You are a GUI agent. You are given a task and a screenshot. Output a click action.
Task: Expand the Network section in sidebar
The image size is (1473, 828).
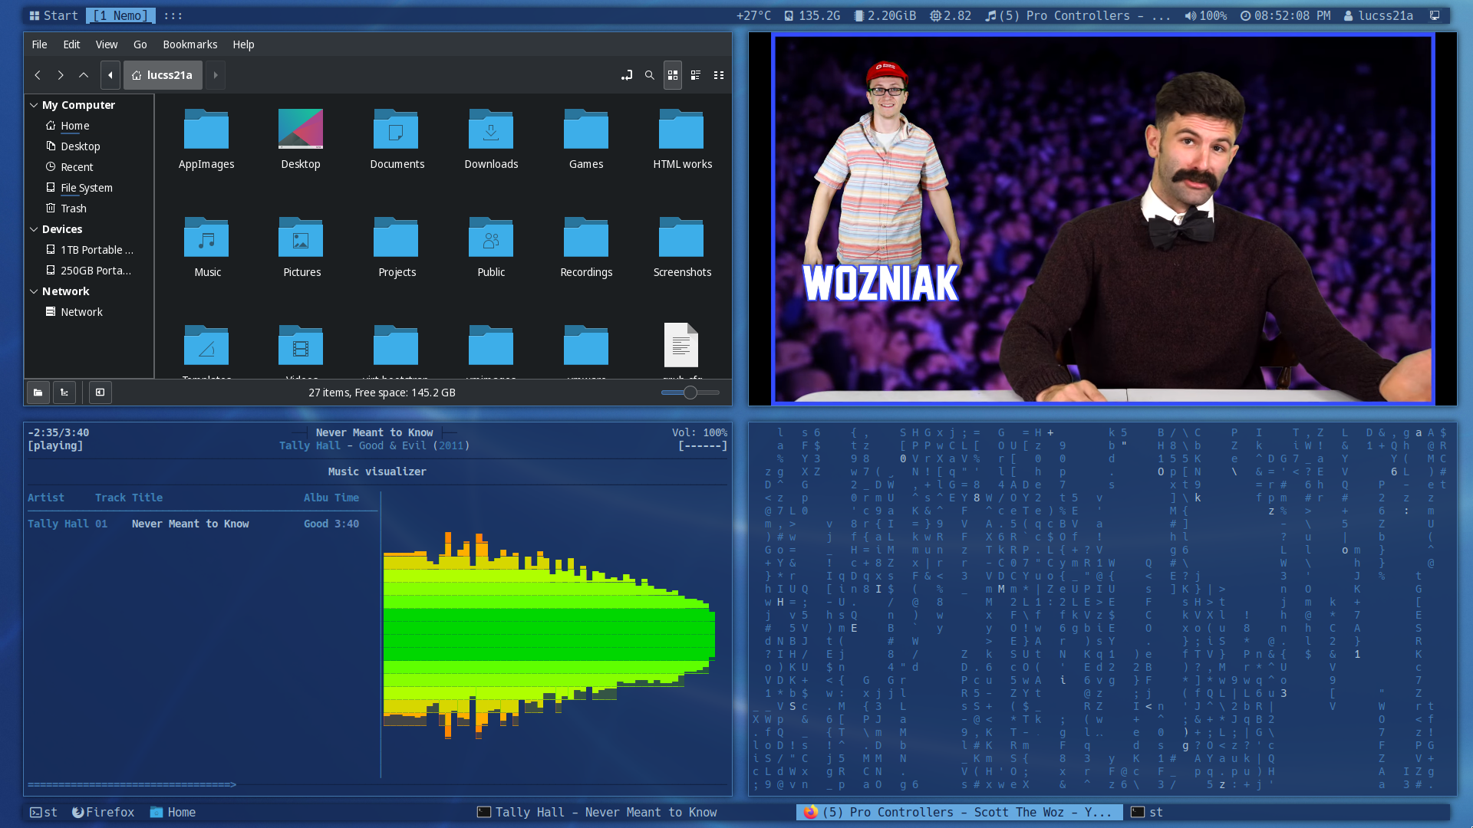pos(34,291)
